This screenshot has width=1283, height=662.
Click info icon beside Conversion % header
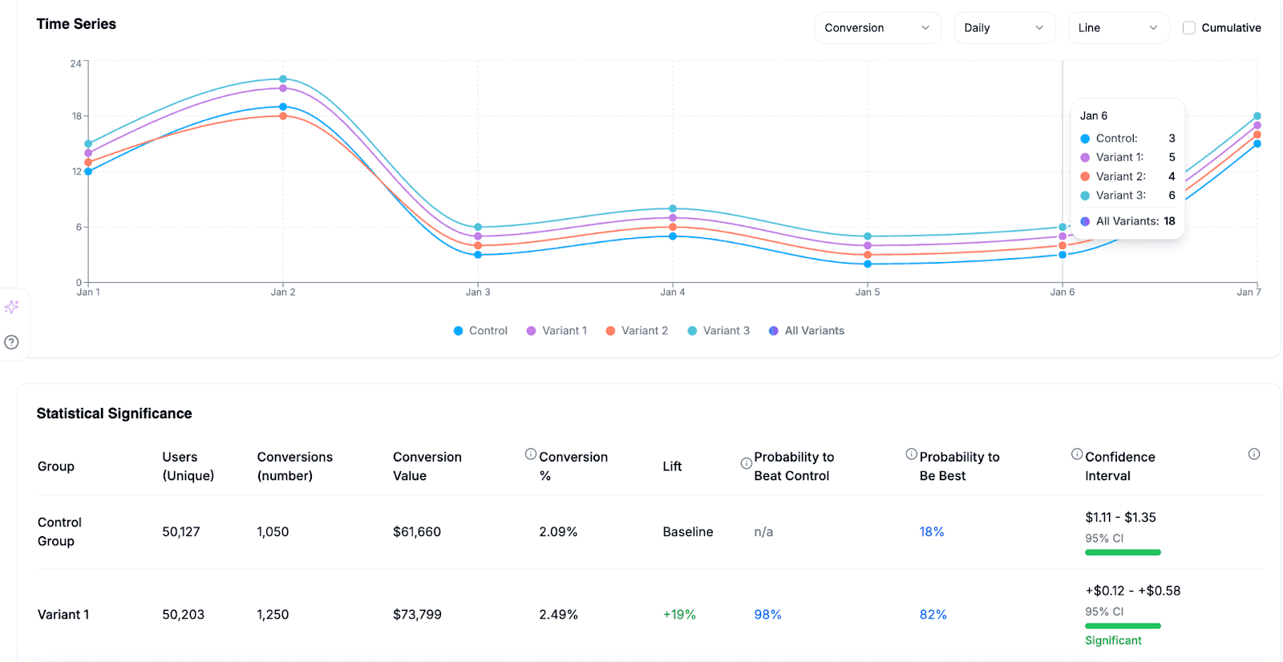(x=530, y=454)
